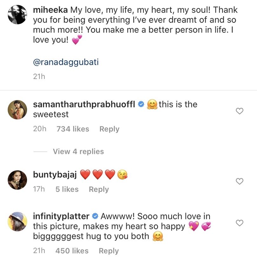
Task: Click samantharuthprabhuoffl's verified badge
Action: click(x=142, y=105)
